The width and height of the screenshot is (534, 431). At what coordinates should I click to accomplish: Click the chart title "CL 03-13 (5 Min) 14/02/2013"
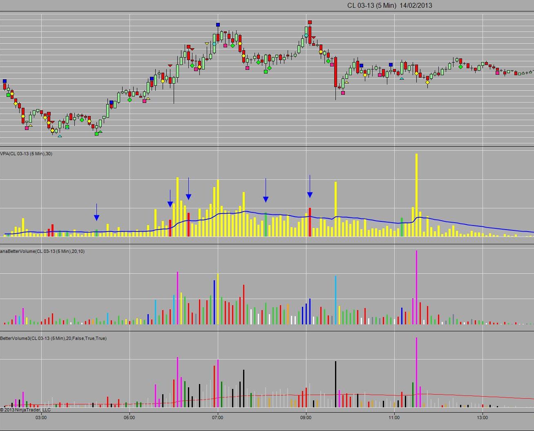point(389,5)
